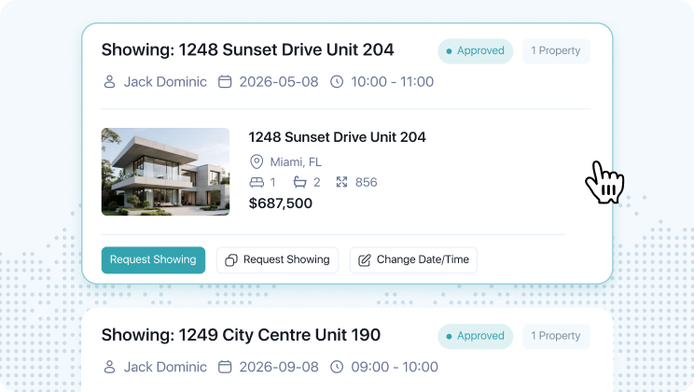This screenshot has width=694, height=392.
Task: Click the calendar icon next to 2026-05-08
Action: pos(225,82)
